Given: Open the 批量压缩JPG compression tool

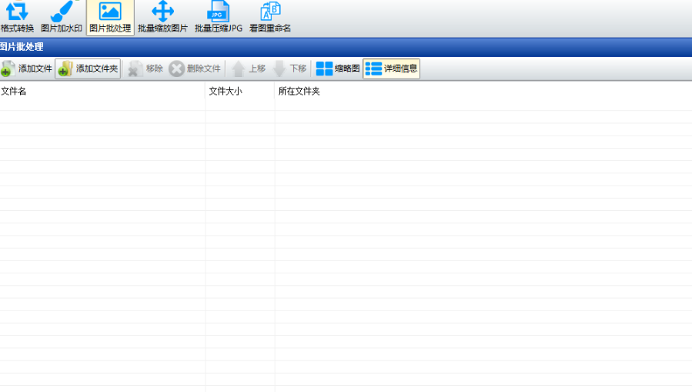Looking at the screenshot, I should point(218,18).
